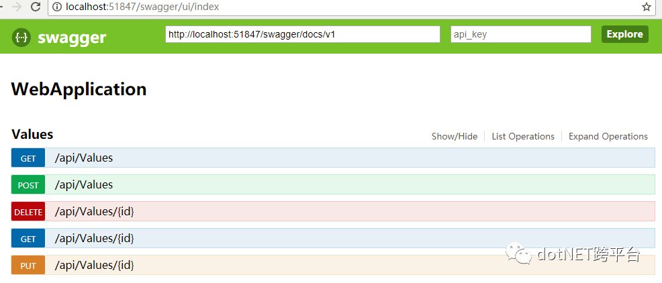Click the swagger title text
The height and width of the screenshot is (283, 662).
coord(72,38)
